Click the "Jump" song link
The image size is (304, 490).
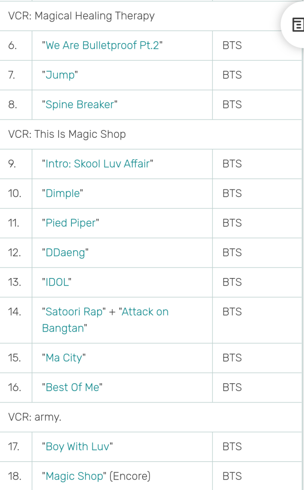60,76
